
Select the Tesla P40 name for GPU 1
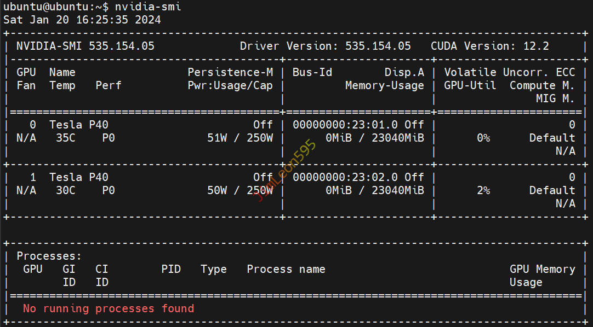pos(78,177)
